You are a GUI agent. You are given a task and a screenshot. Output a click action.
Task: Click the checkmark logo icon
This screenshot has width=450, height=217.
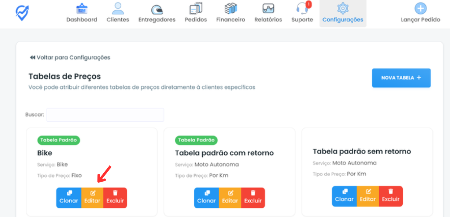(x=22, y=13)
